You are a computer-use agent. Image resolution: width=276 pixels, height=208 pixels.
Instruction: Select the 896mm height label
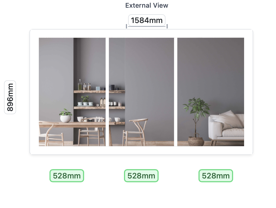(x=10, y=97)
